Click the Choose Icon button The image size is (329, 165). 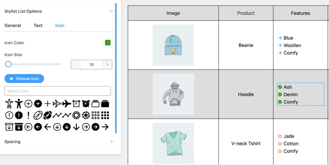[x=24, y=79]
